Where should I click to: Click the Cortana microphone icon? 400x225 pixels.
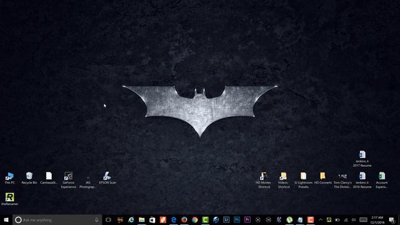[97, 219]
